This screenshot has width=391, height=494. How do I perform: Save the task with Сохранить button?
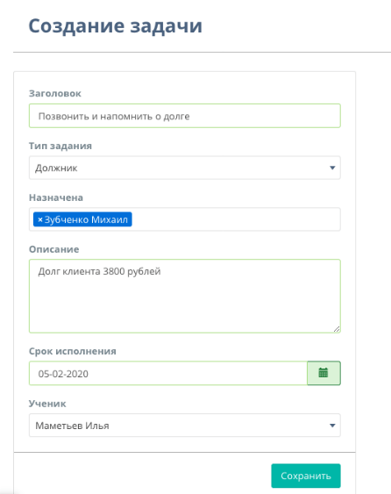306,476
